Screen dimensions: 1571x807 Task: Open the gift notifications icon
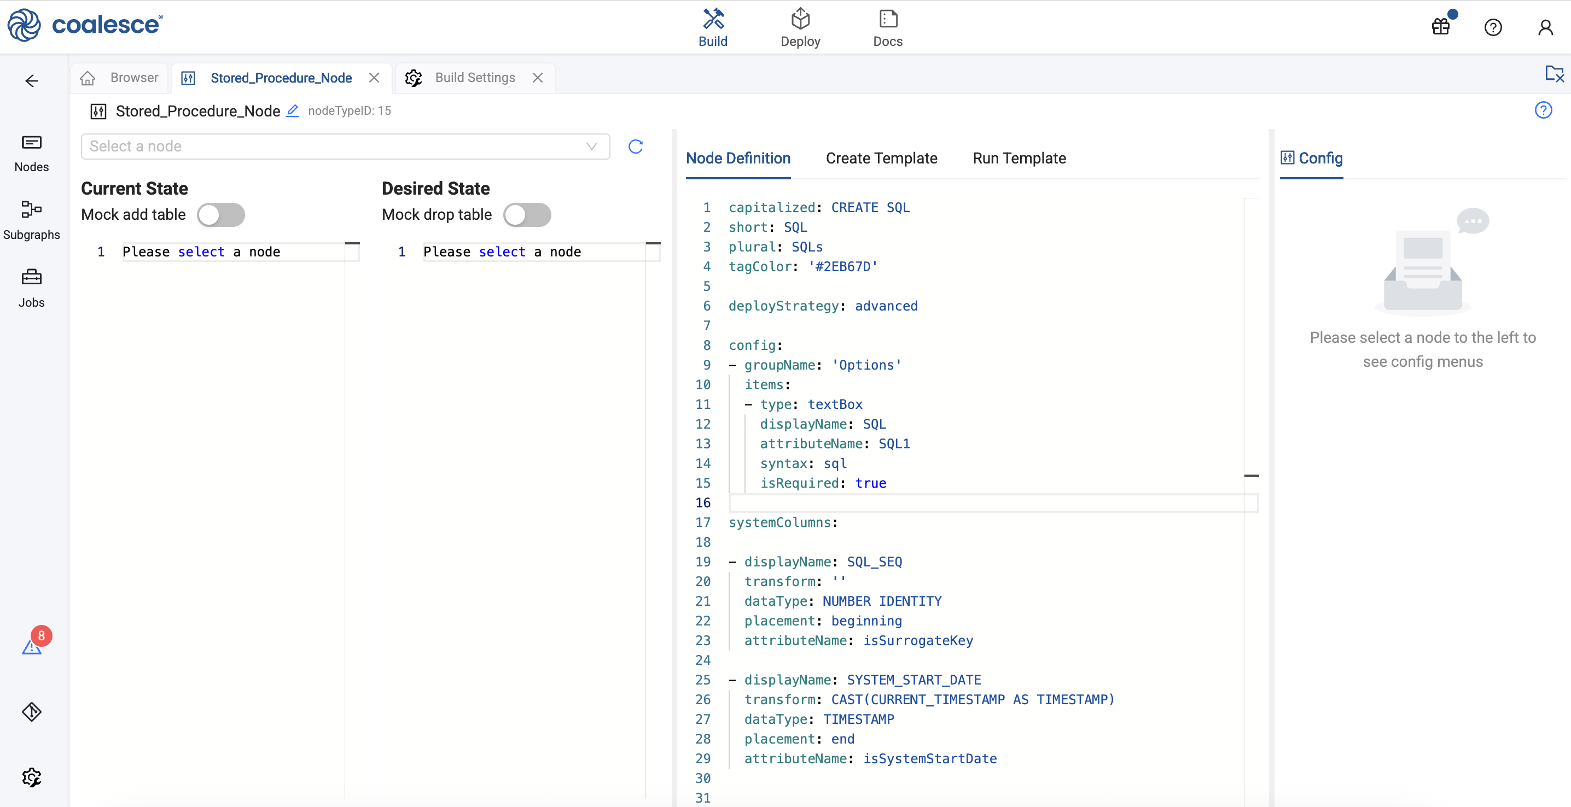1441,27
